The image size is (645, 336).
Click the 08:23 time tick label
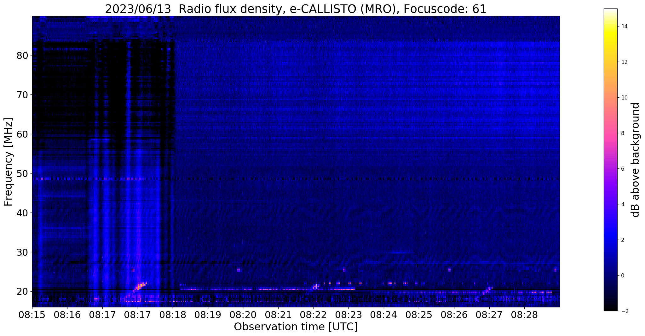[348, 315]
